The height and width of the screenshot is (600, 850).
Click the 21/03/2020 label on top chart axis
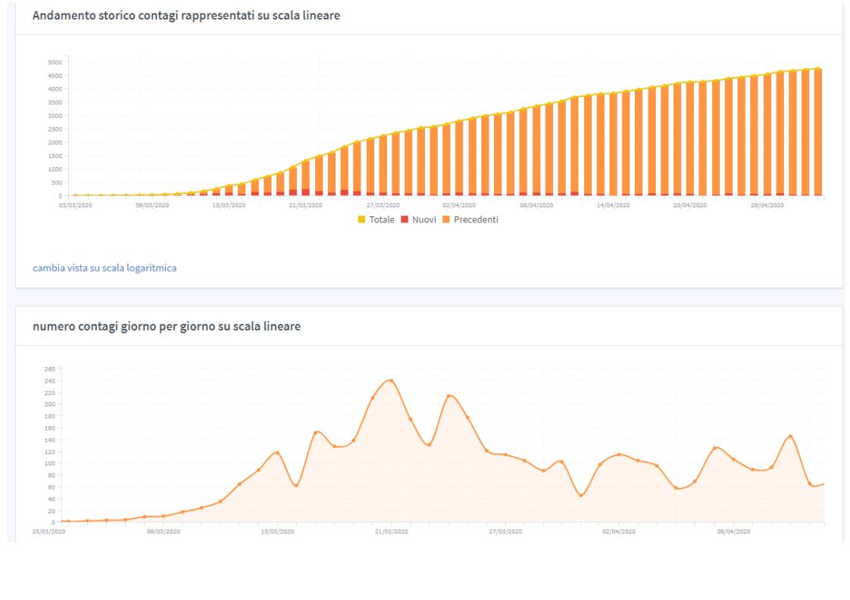tap(305, 205)
